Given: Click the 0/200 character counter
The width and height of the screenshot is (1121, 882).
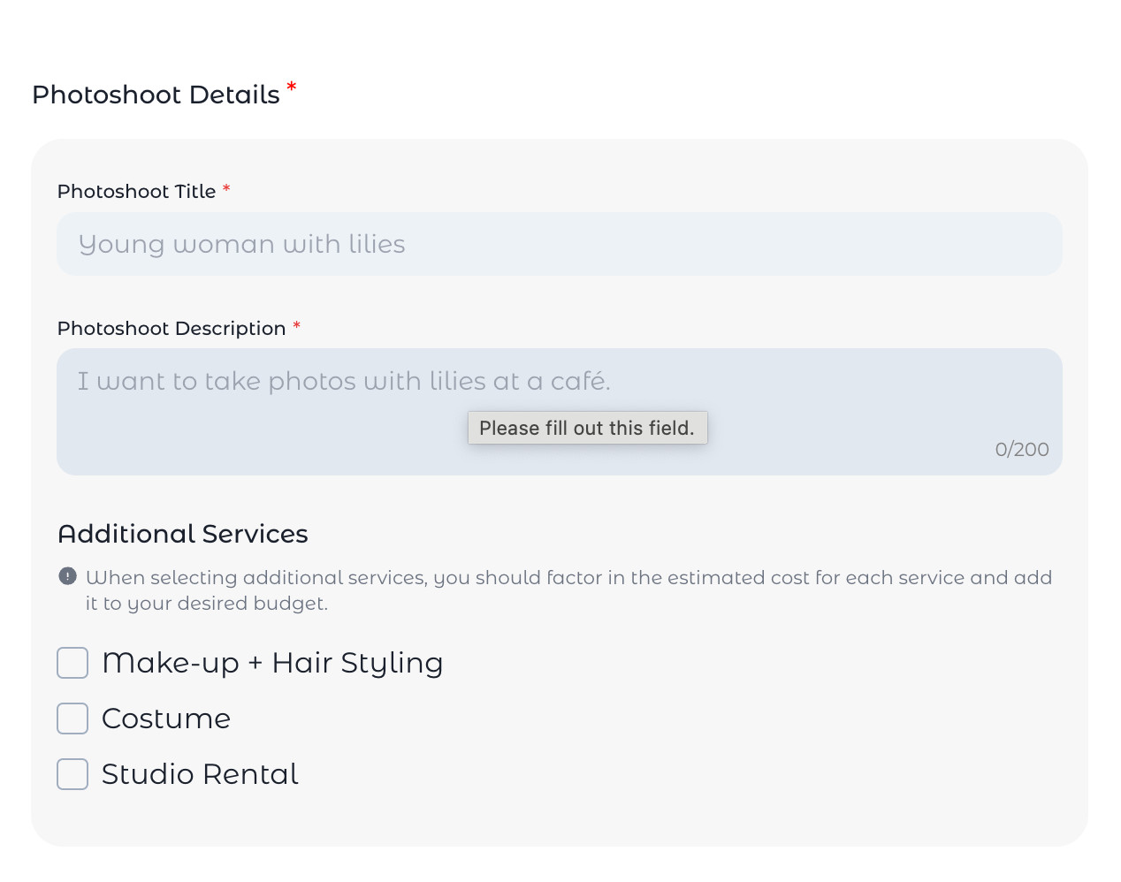Looking at the screenshot, I should coord(1022,449).
